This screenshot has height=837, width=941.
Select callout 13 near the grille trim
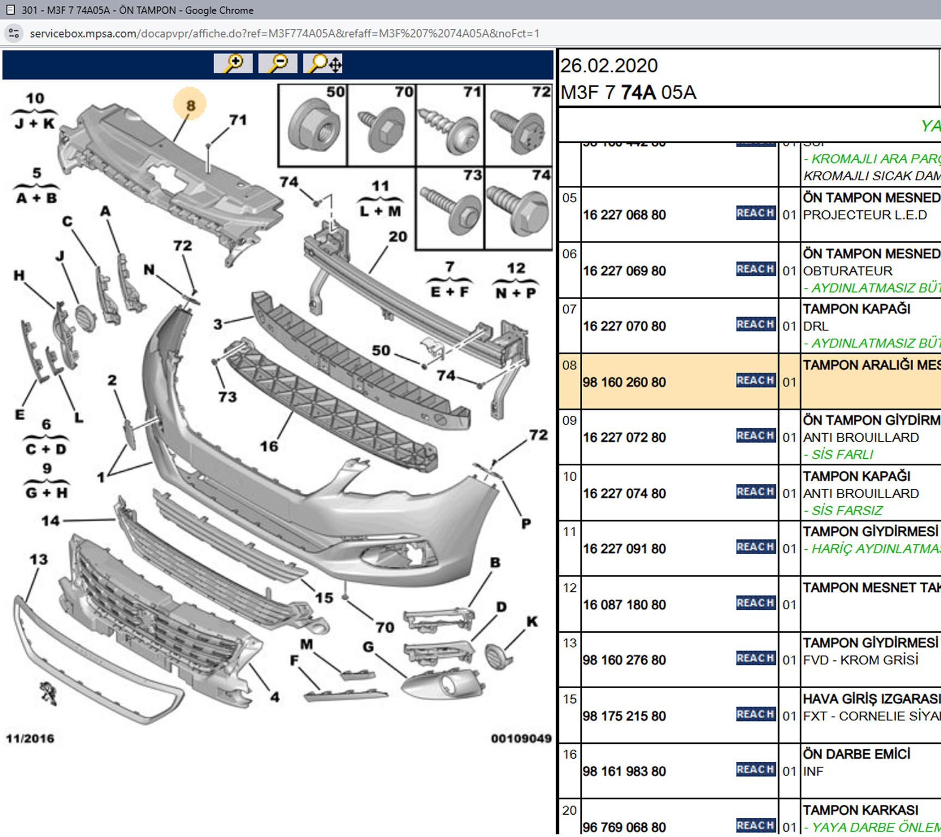pos(39,560)
